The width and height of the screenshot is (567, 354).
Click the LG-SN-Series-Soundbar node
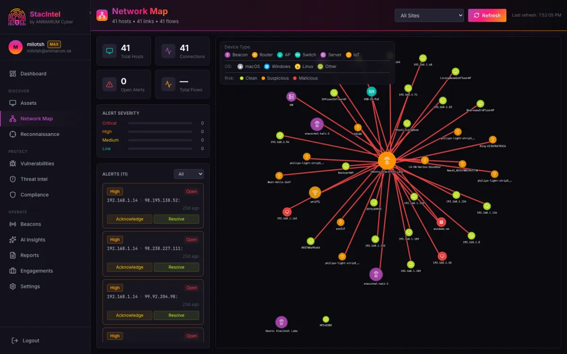pyautogui.click(x=425, y=160)
